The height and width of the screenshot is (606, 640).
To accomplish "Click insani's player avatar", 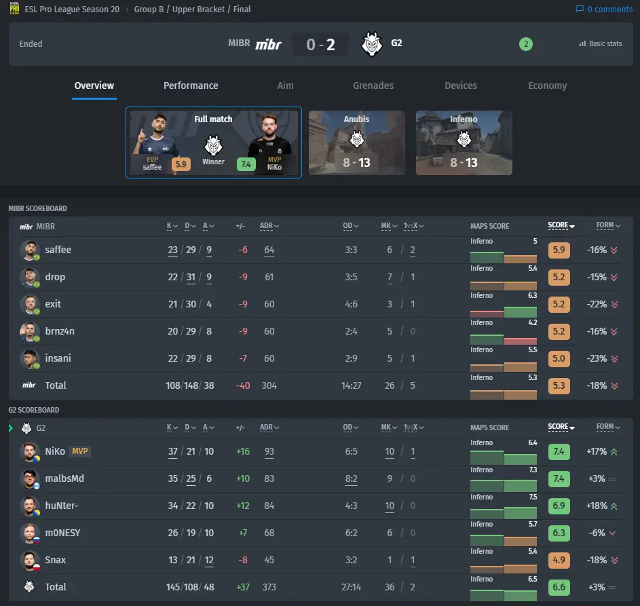I will (30, 359).
